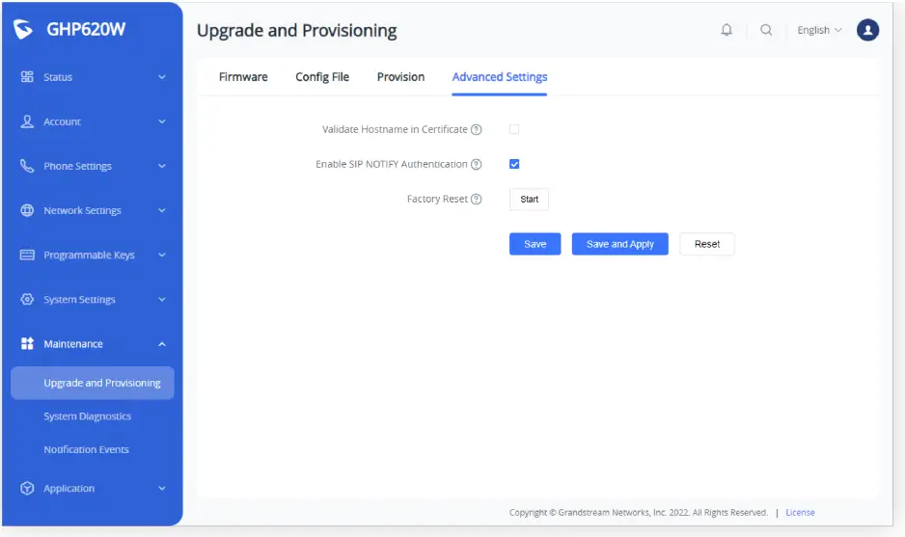Click the Grandstream logo icon

[23, 30]
